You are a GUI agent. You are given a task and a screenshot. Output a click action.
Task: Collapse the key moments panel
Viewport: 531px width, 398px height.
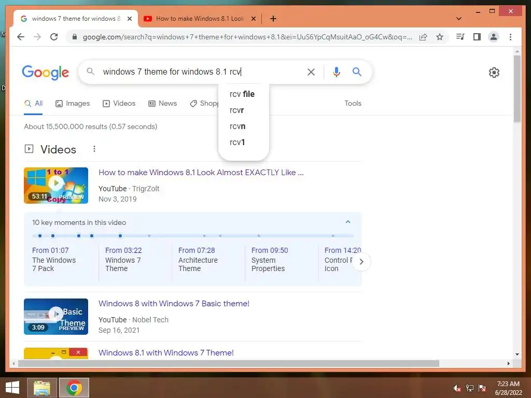point(348,222)
